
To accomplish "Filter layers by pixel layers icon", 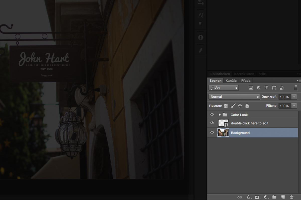I will (x=251, y=88).
